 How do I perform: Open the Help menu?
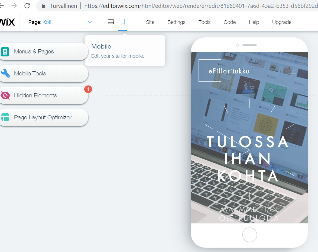[x=254, y=22]
